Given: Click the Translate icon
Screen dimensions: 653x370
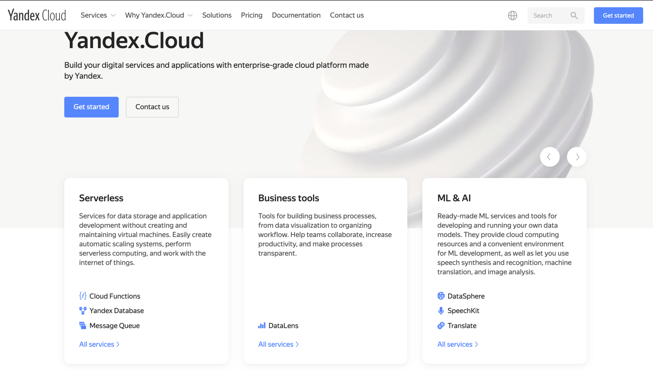Looking at the screenshot, I should pos(441,325).
